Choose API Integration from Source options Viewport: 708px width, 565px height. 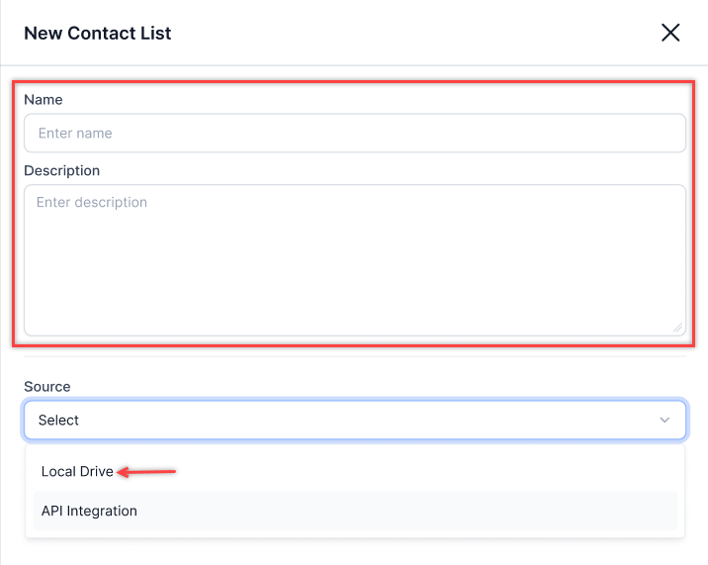tap(89, 511)
